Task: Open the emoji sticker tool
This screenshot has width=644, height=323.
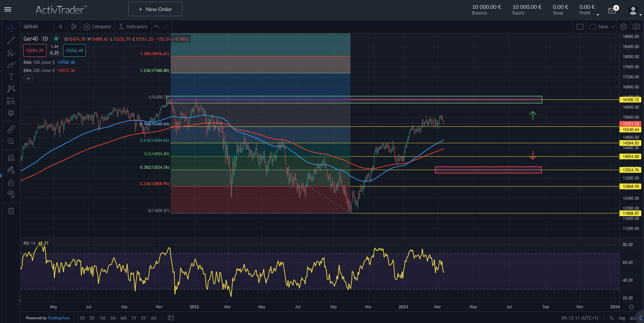Action: pos(11,113)
